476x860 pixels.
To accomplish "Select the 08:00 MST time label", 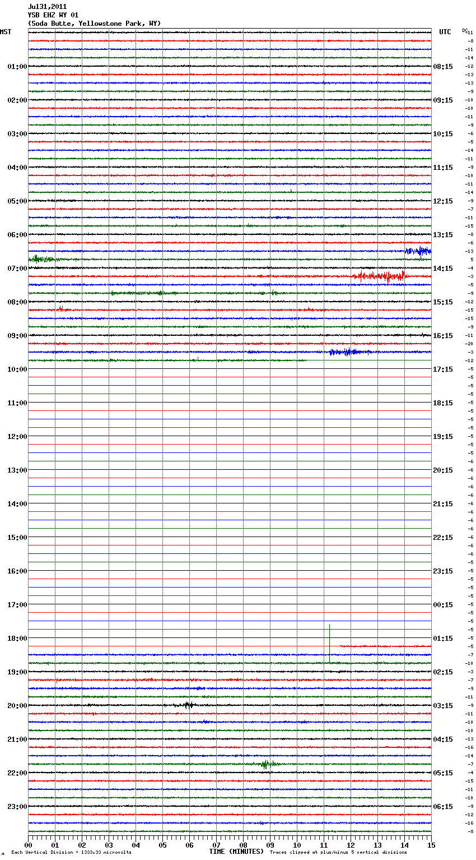I will click(x=17, y=302).
